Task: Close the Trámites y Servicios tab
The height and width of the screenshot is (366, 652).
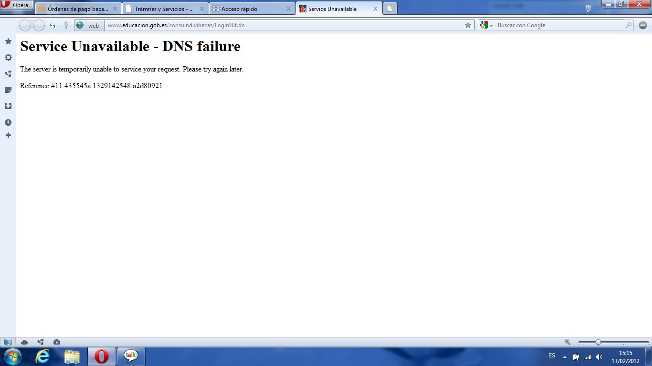Action: [x=201, y=9]
